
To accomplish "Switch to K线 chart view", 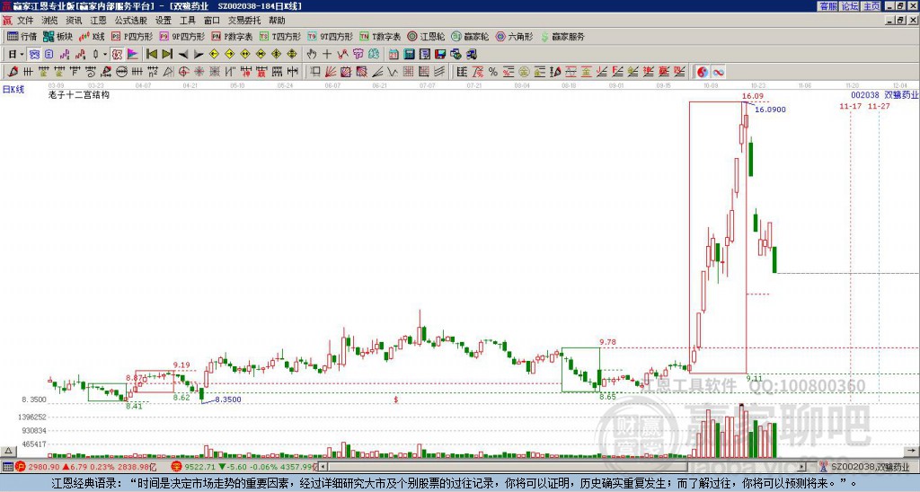I will [92, 36].
